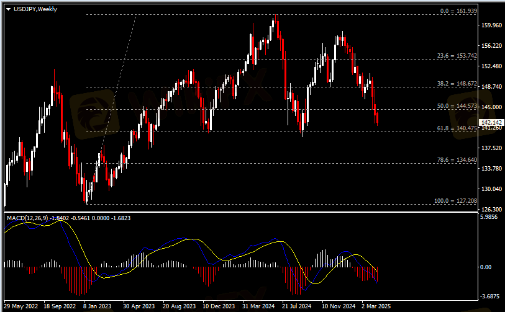This screenshot has height=312, width=505.
Task: Click the 2 Mar 2025 date label
Action: (x=376, y=306)
